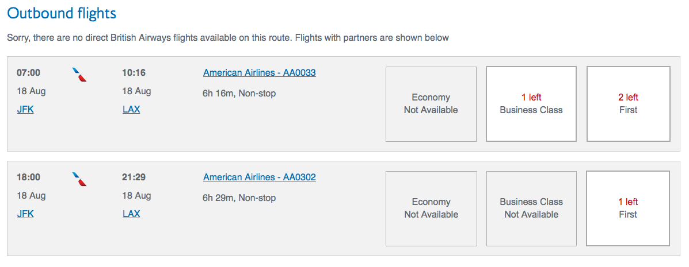Click the JFK link on flight AA0302
This screenshot has height=267, width=689.
tap(25, 214)
